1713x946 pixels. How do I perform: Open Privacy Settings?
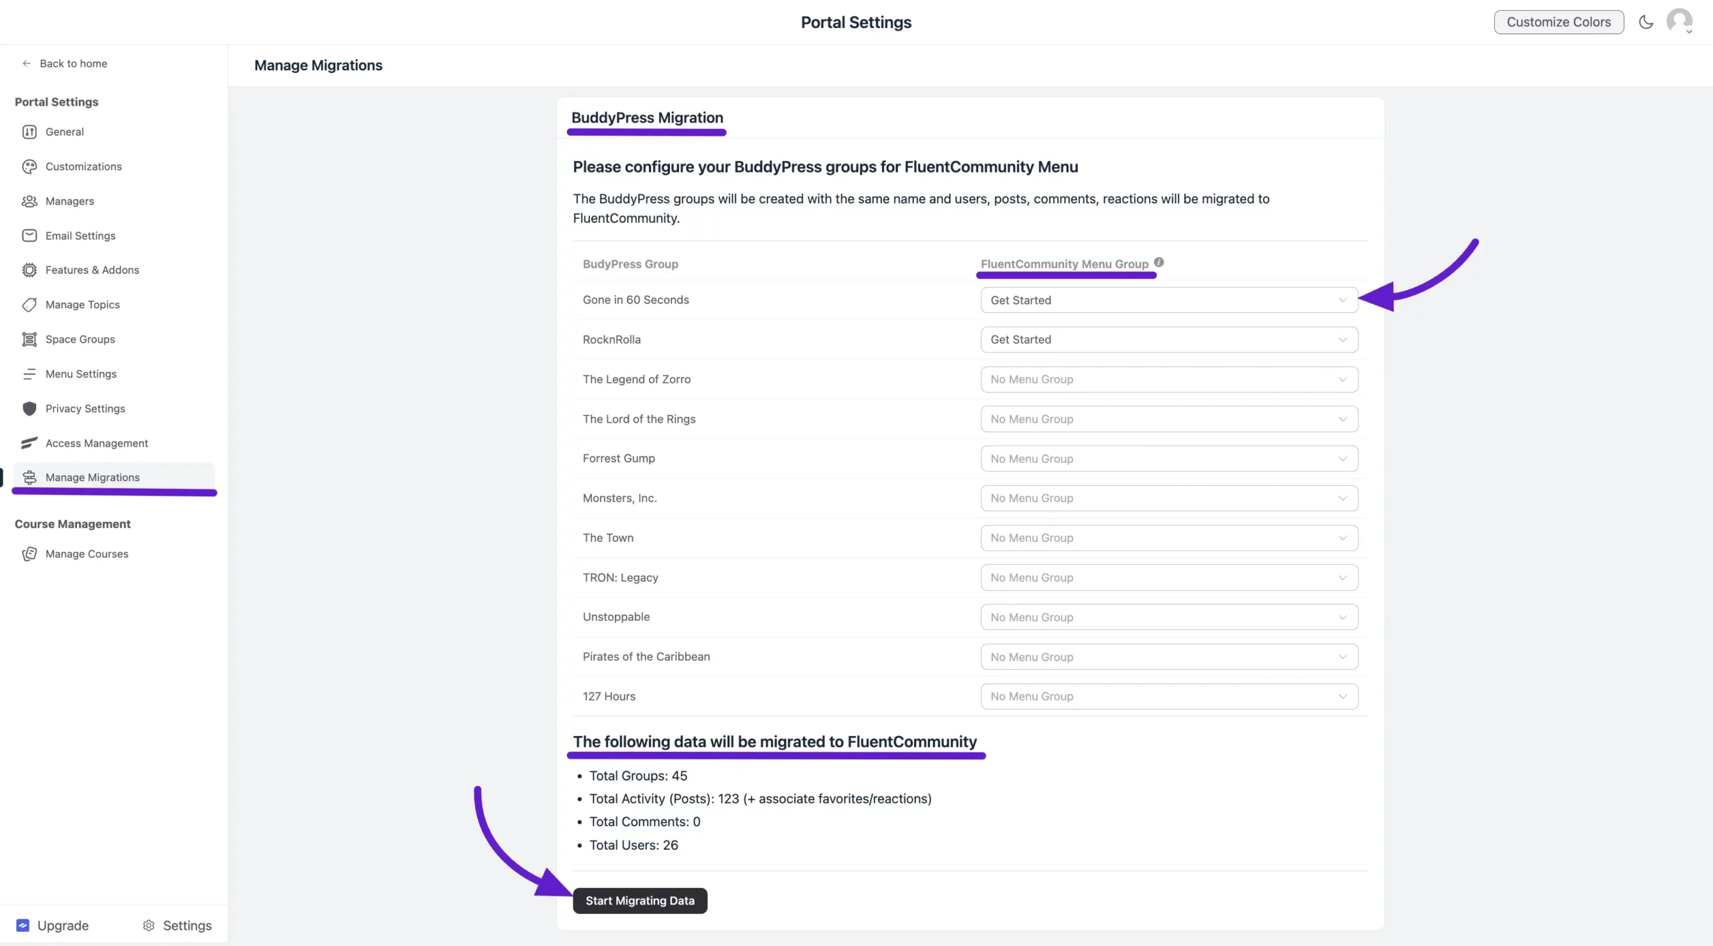pyautogui.click(x=114, y=409)
